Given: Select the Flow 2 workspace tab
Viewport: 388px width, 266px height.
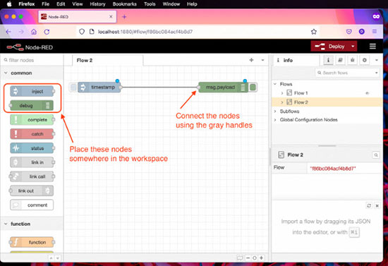Looking at the screenshot, I should (108, 60).
